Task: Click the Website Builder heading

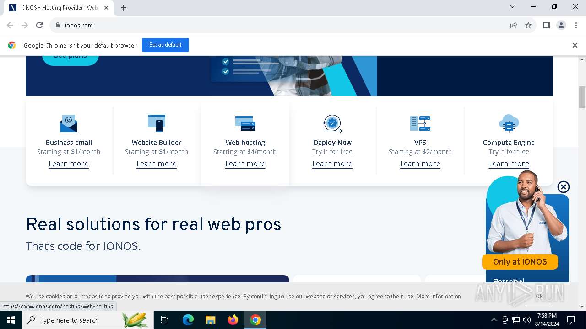Action: pyautogui.click(x=157, y=143)
